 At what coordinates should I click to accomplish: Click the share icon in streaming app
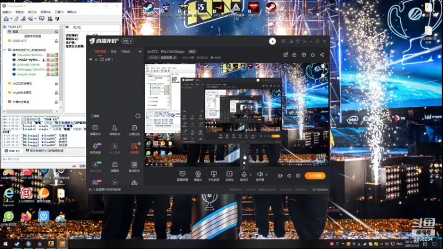pyautogui.click(x=322, y=55)
